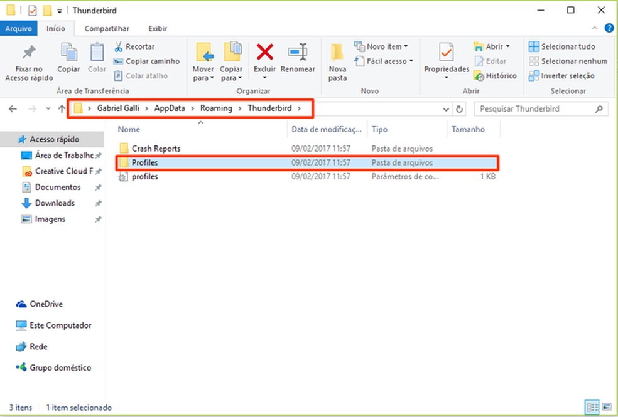Screen dimensions: 618x417
Task: Select the Crash Reports folder
Action: coord(307,149)
